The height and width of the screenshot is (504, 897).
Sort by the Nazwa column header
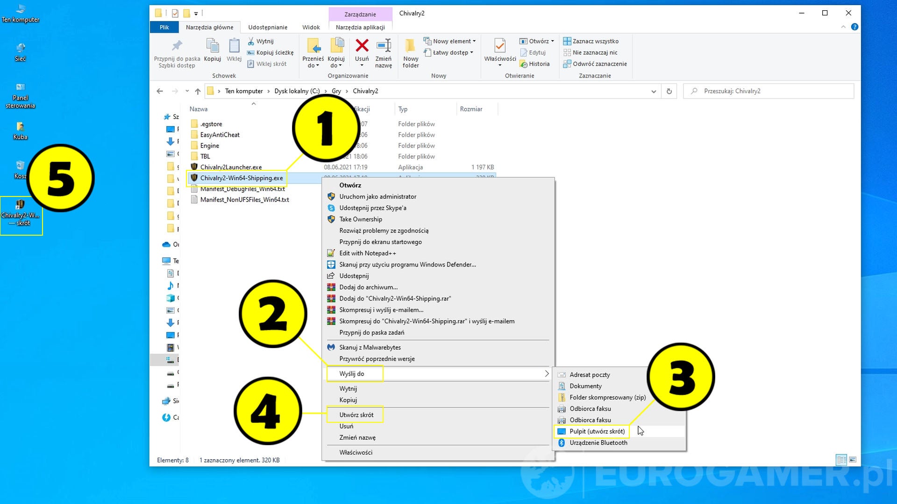click(x=198, y=109)
